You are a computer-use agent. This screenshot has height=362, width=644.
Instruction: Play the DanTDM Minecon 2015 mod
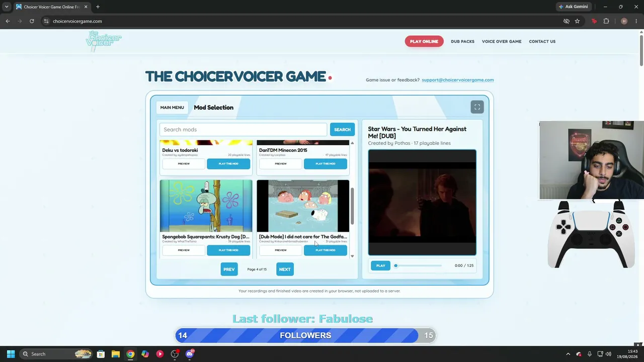pos(326,163)
